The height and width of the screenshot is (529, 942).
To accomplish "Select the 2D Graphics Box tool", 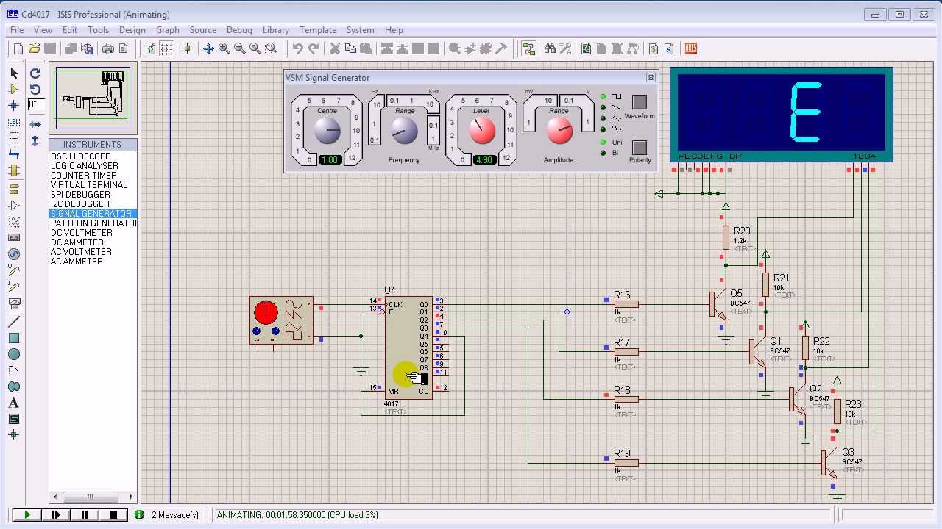I will [14, 338].
